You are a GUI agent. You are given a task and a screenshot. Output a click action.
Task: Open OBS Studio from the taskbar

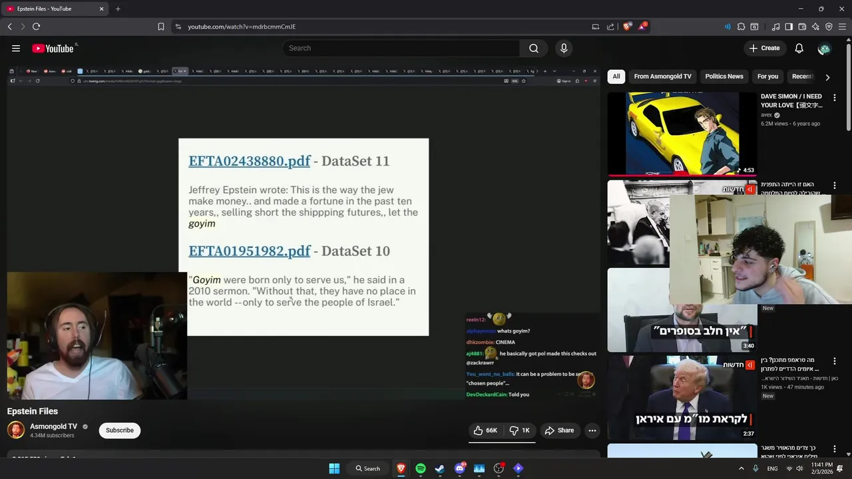coord(499,468)
